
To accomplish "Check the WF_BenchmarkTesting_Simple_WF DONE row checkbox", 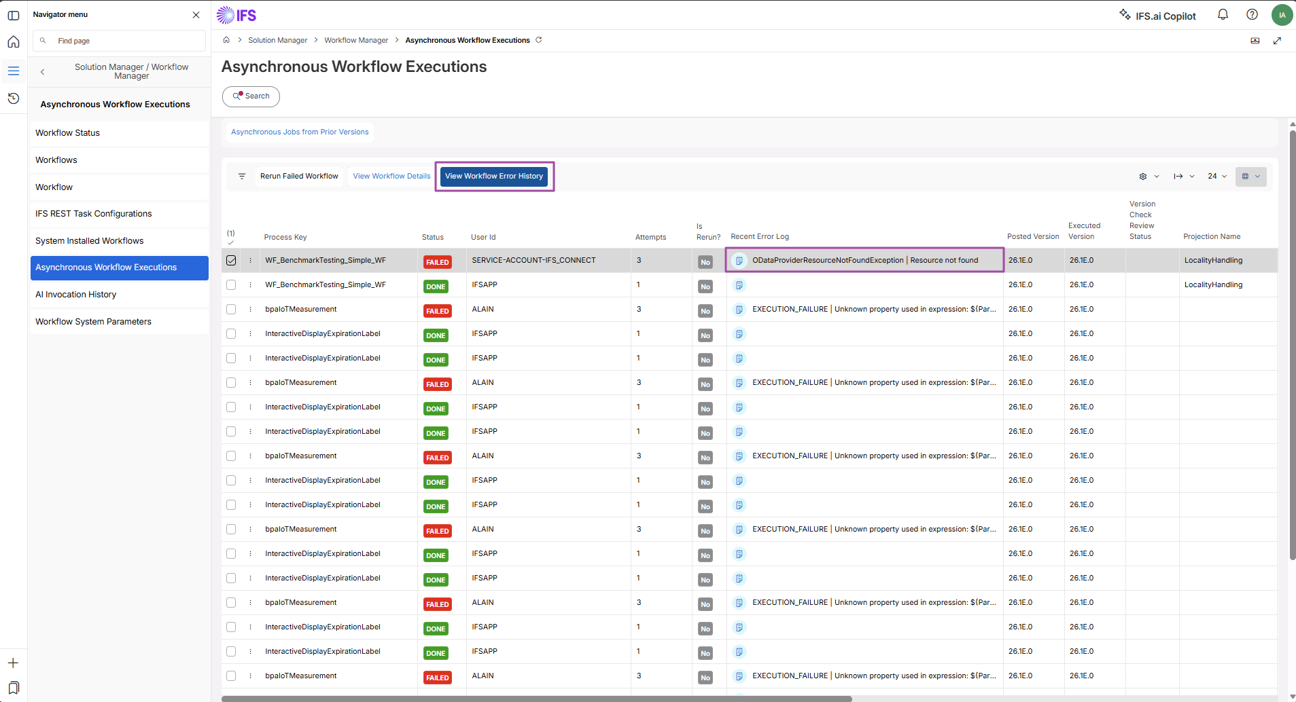I will pos(231,285).
